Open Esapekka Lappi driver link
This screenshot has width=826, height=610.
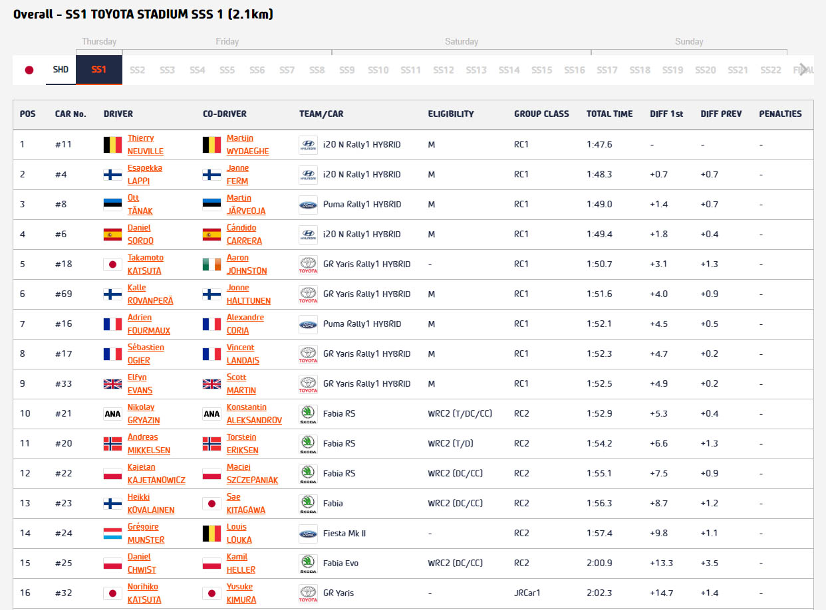point(145,175)
